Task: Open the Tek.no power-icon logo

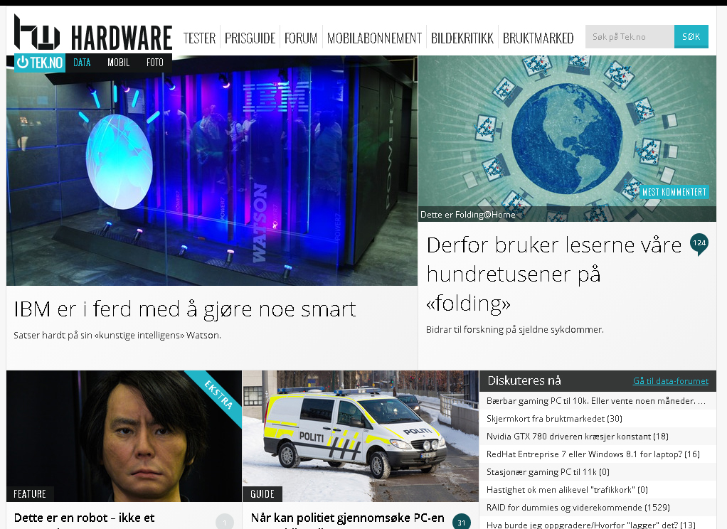Action: pyautogui.click(x=40, y=63)
